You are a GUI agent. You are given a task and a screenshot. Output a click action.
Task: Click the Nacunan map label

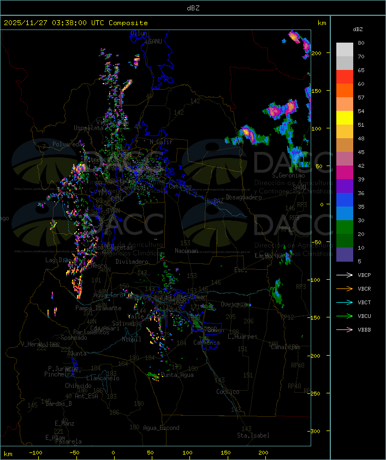pyautogui.click(x=186, y=251)
